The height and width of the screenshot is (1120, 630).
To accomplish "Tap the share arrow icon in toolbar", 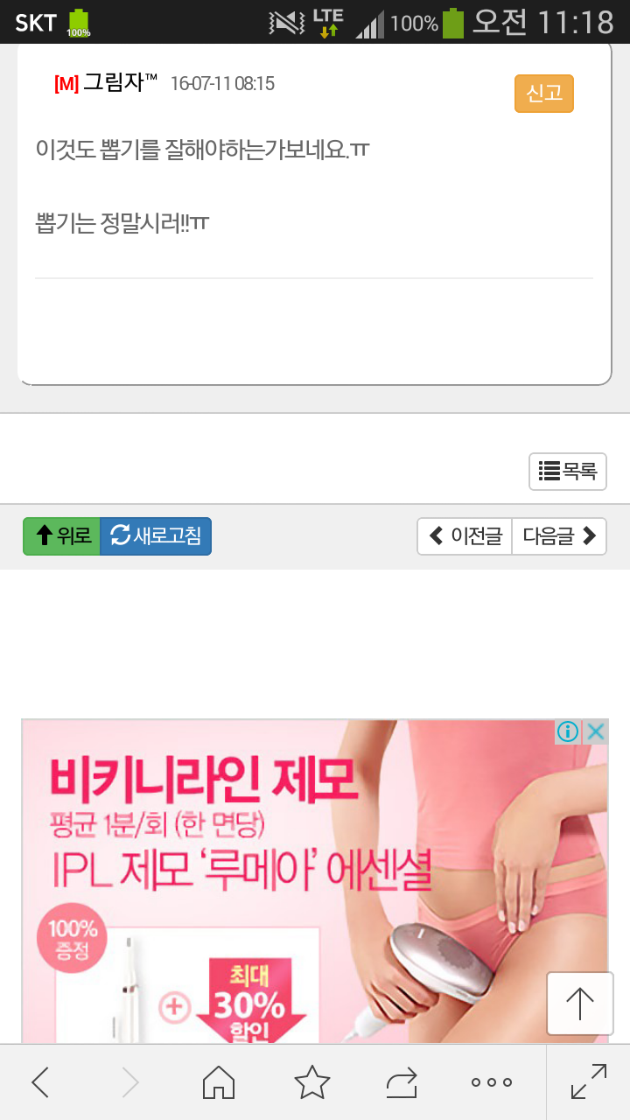I will 402,1083.
